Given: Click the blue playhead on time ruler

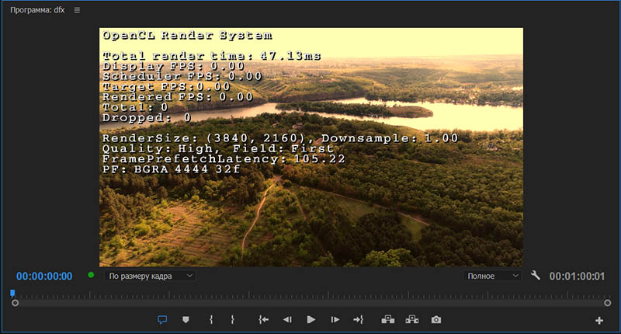Looking at the screenshot, I should [x=12, y=294].
